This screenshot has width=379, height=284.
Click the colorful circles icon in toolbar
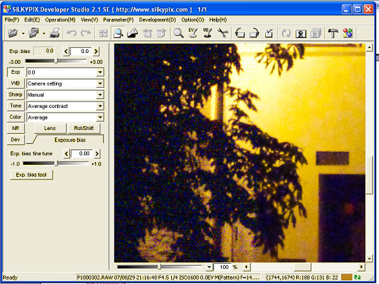point(347,33)
